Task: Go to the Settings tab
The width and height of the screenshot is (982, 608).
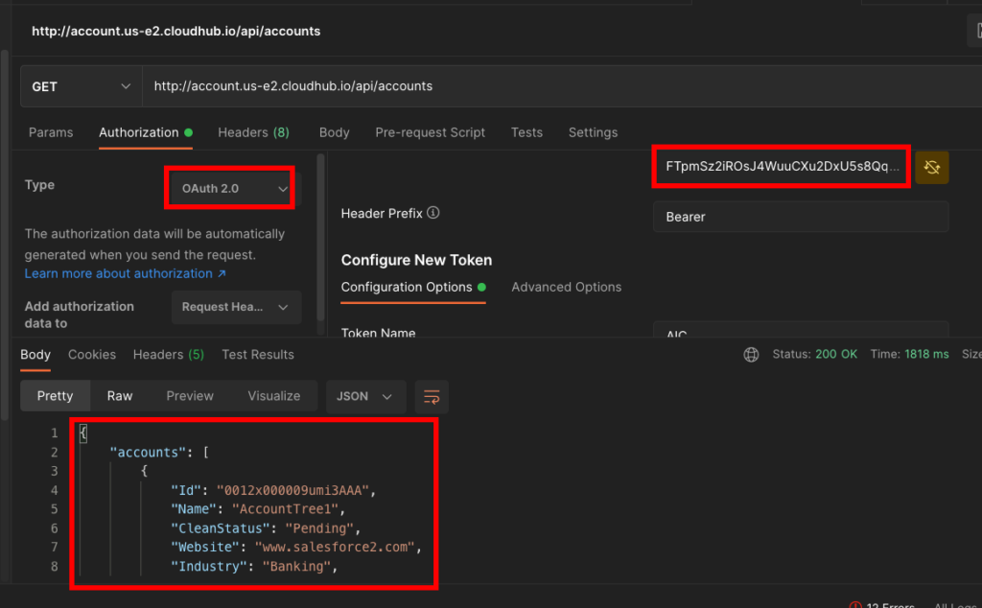Action: pyautogui.click(x=593, y=132)
